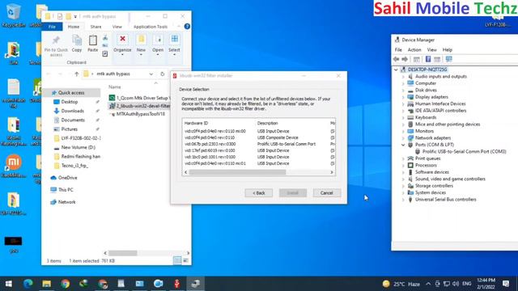Select Quick access in navigation pane
Image resolution: width=518 pixels, height=291 pixels.
click(71, 93)
